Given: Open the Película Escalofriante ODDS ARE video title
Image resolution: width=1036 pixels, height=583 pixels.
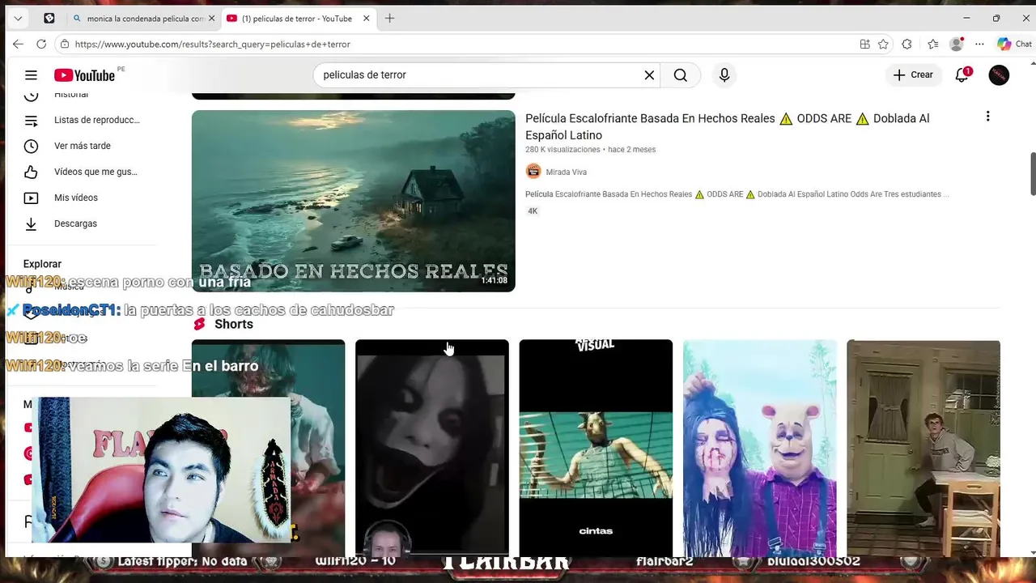Looking at the screenshot, I should tap(727, 126).
